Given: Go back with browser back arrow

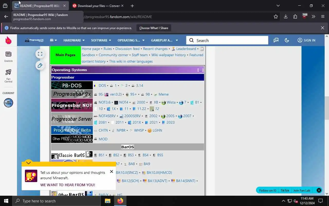Looking at the screenshot, I should click(x=6, y=16).
